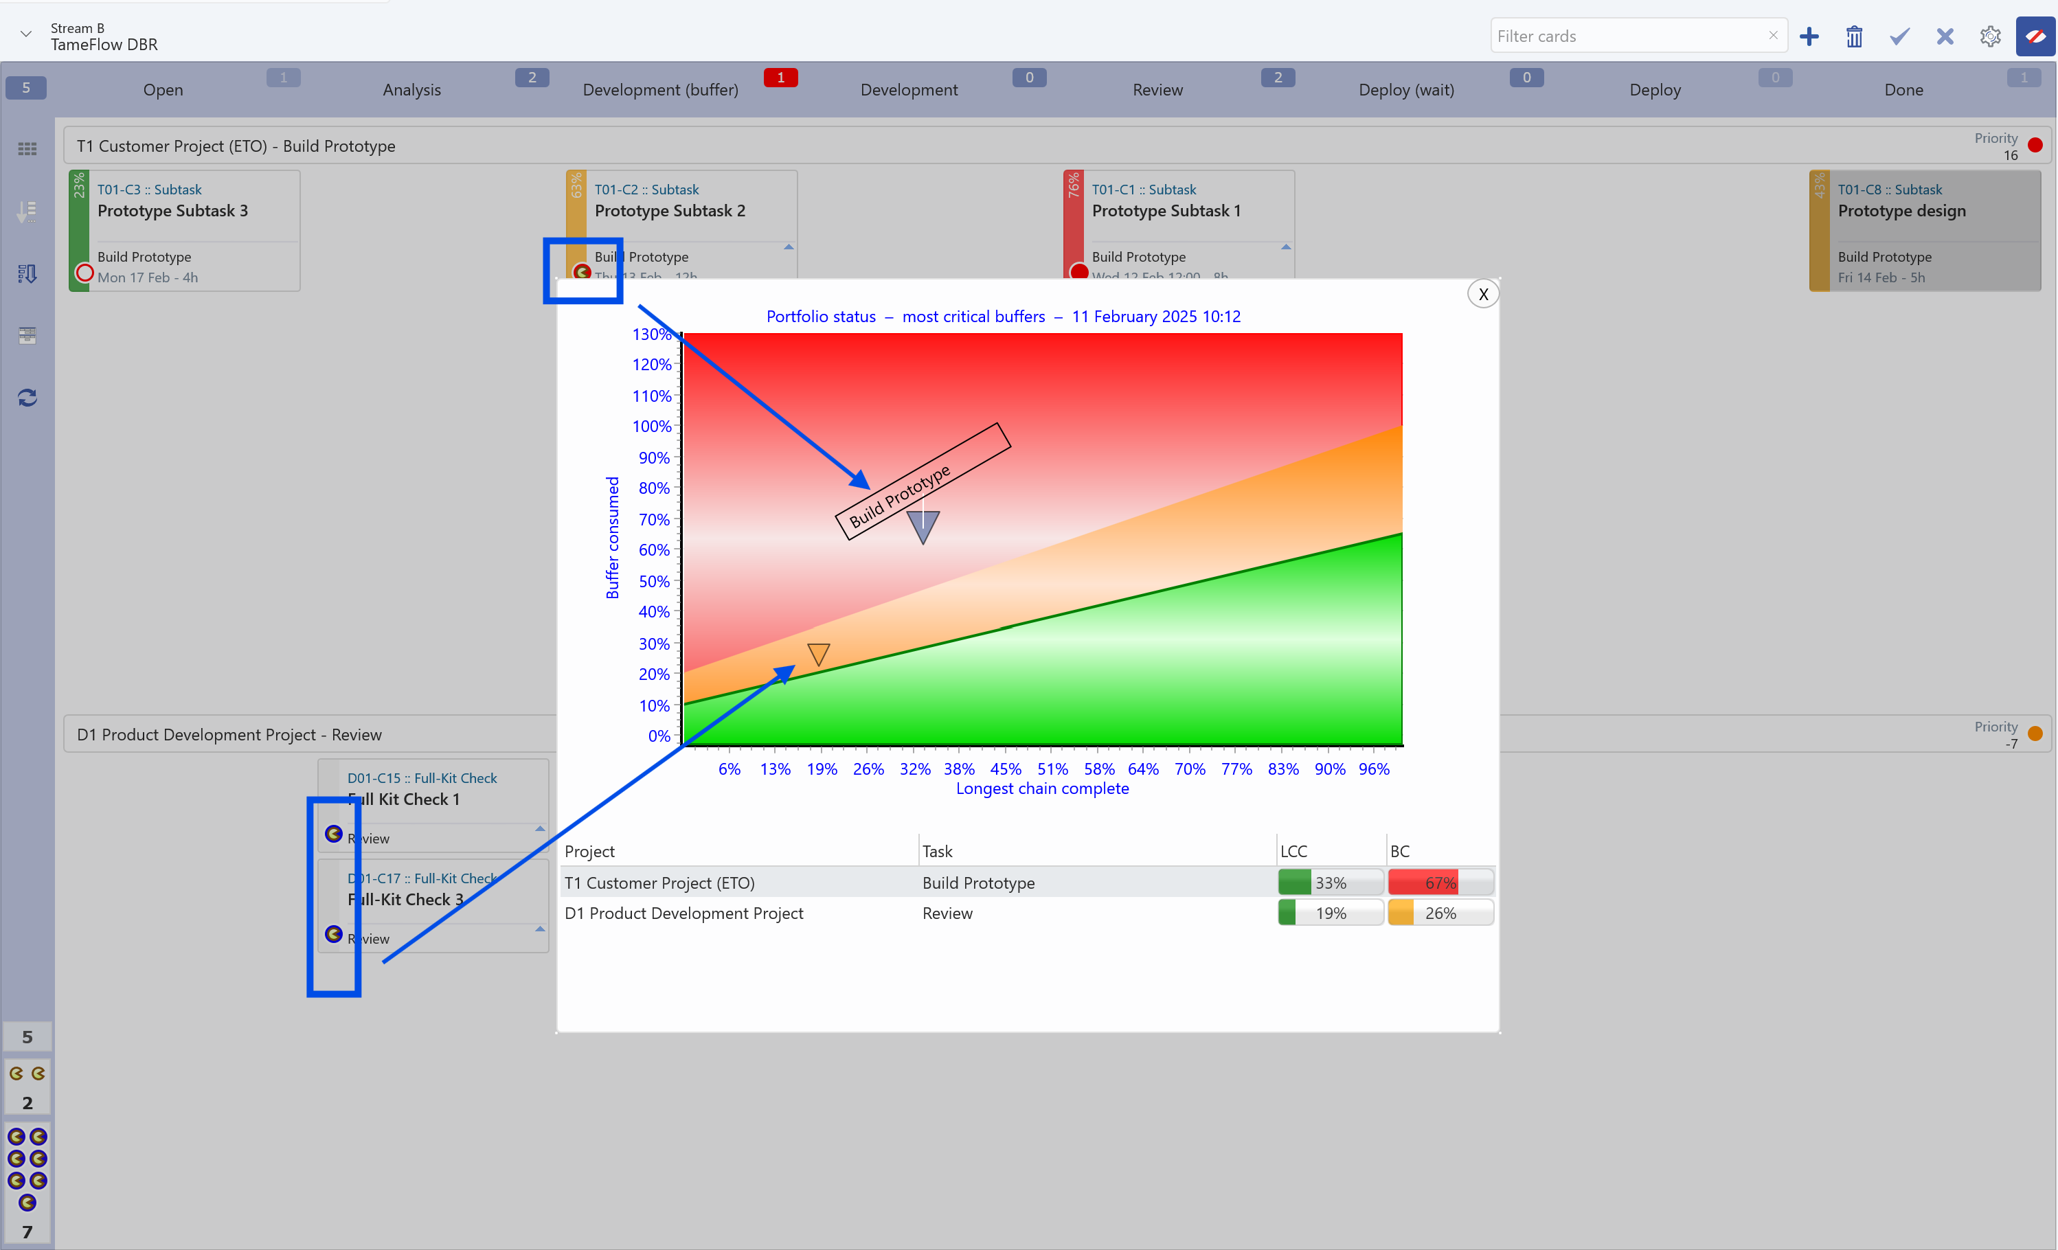Screen dimensions: 2058x1250
Task: Select the Development (buffer) column header
Action: (660, 89)
